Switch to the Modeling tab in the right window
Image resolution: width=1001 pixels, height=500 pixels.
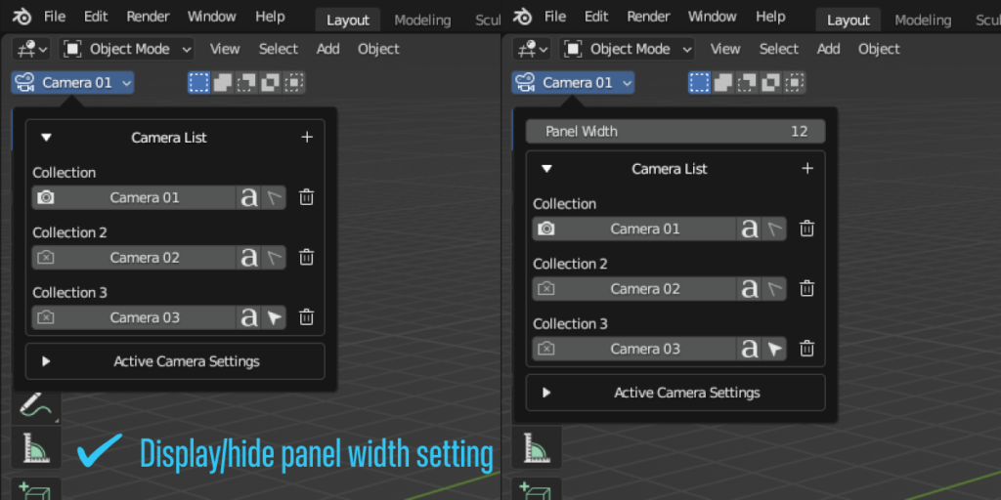922,20
